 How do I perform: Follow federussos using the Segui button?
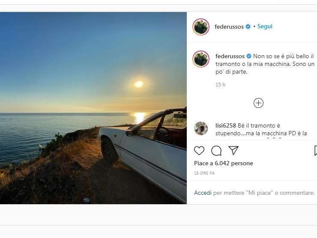[x=265, y=26]
